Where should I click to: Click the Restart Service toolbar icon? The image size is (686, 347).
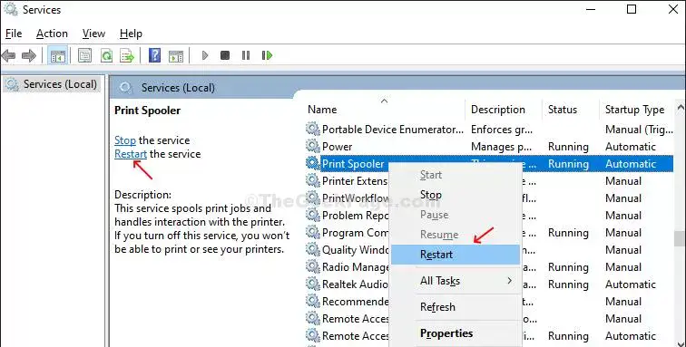[x=267, y=55]
